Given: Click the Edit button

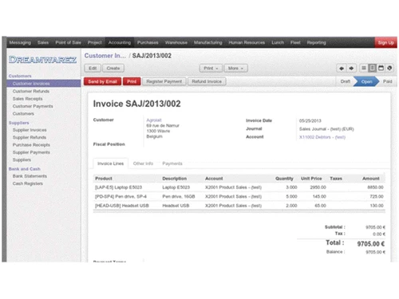Looking at the screenshot, I should click(93, 69).
